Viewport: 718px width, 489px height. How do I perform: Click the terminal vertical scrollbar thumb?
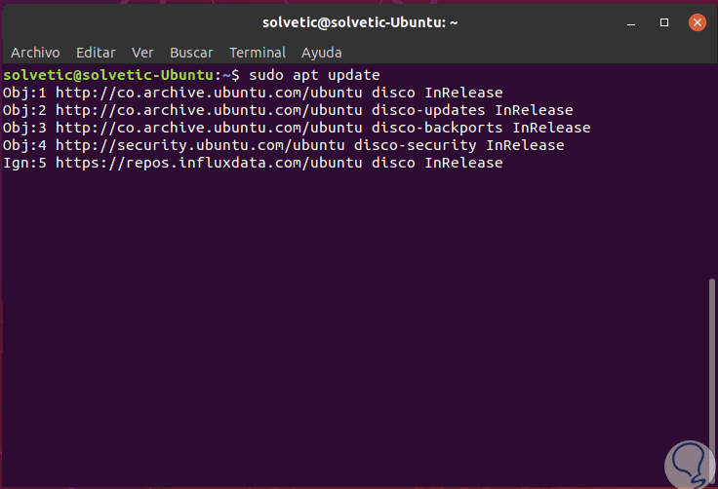coord(712,380)
